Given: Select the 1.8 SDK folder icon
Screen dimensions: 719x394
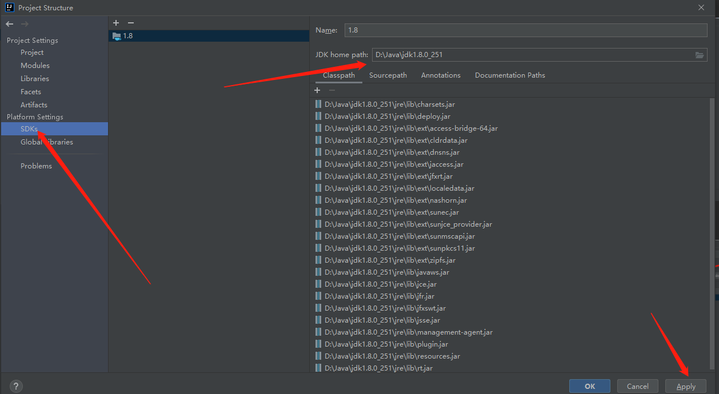Looking at the screenshot, I should [x=117, y=36].
